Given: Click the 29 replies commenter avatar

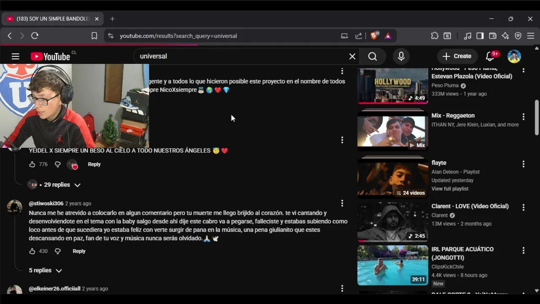Looking at the screenshot, I should [32, 185].
